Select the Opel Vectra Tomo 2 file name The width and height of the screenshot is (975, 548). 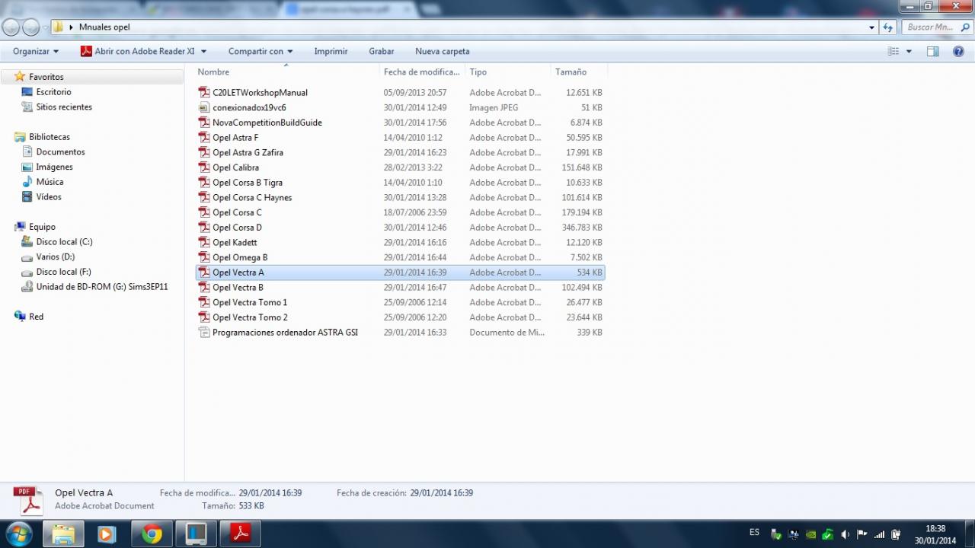click(x=250, y=317)
